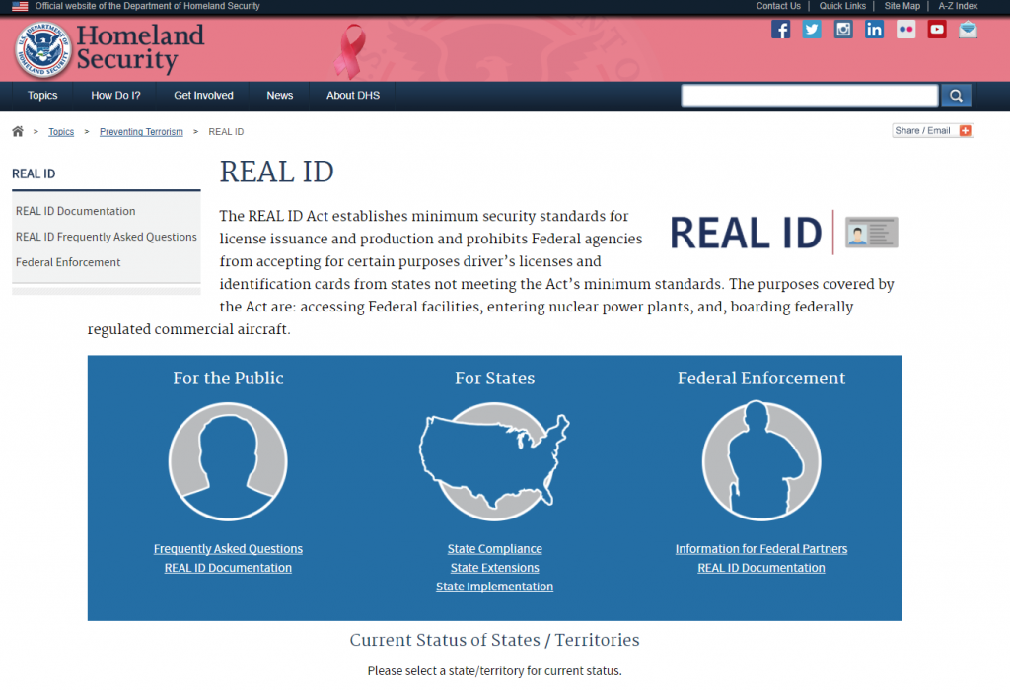Open the State Extensions link

[495, 568]
